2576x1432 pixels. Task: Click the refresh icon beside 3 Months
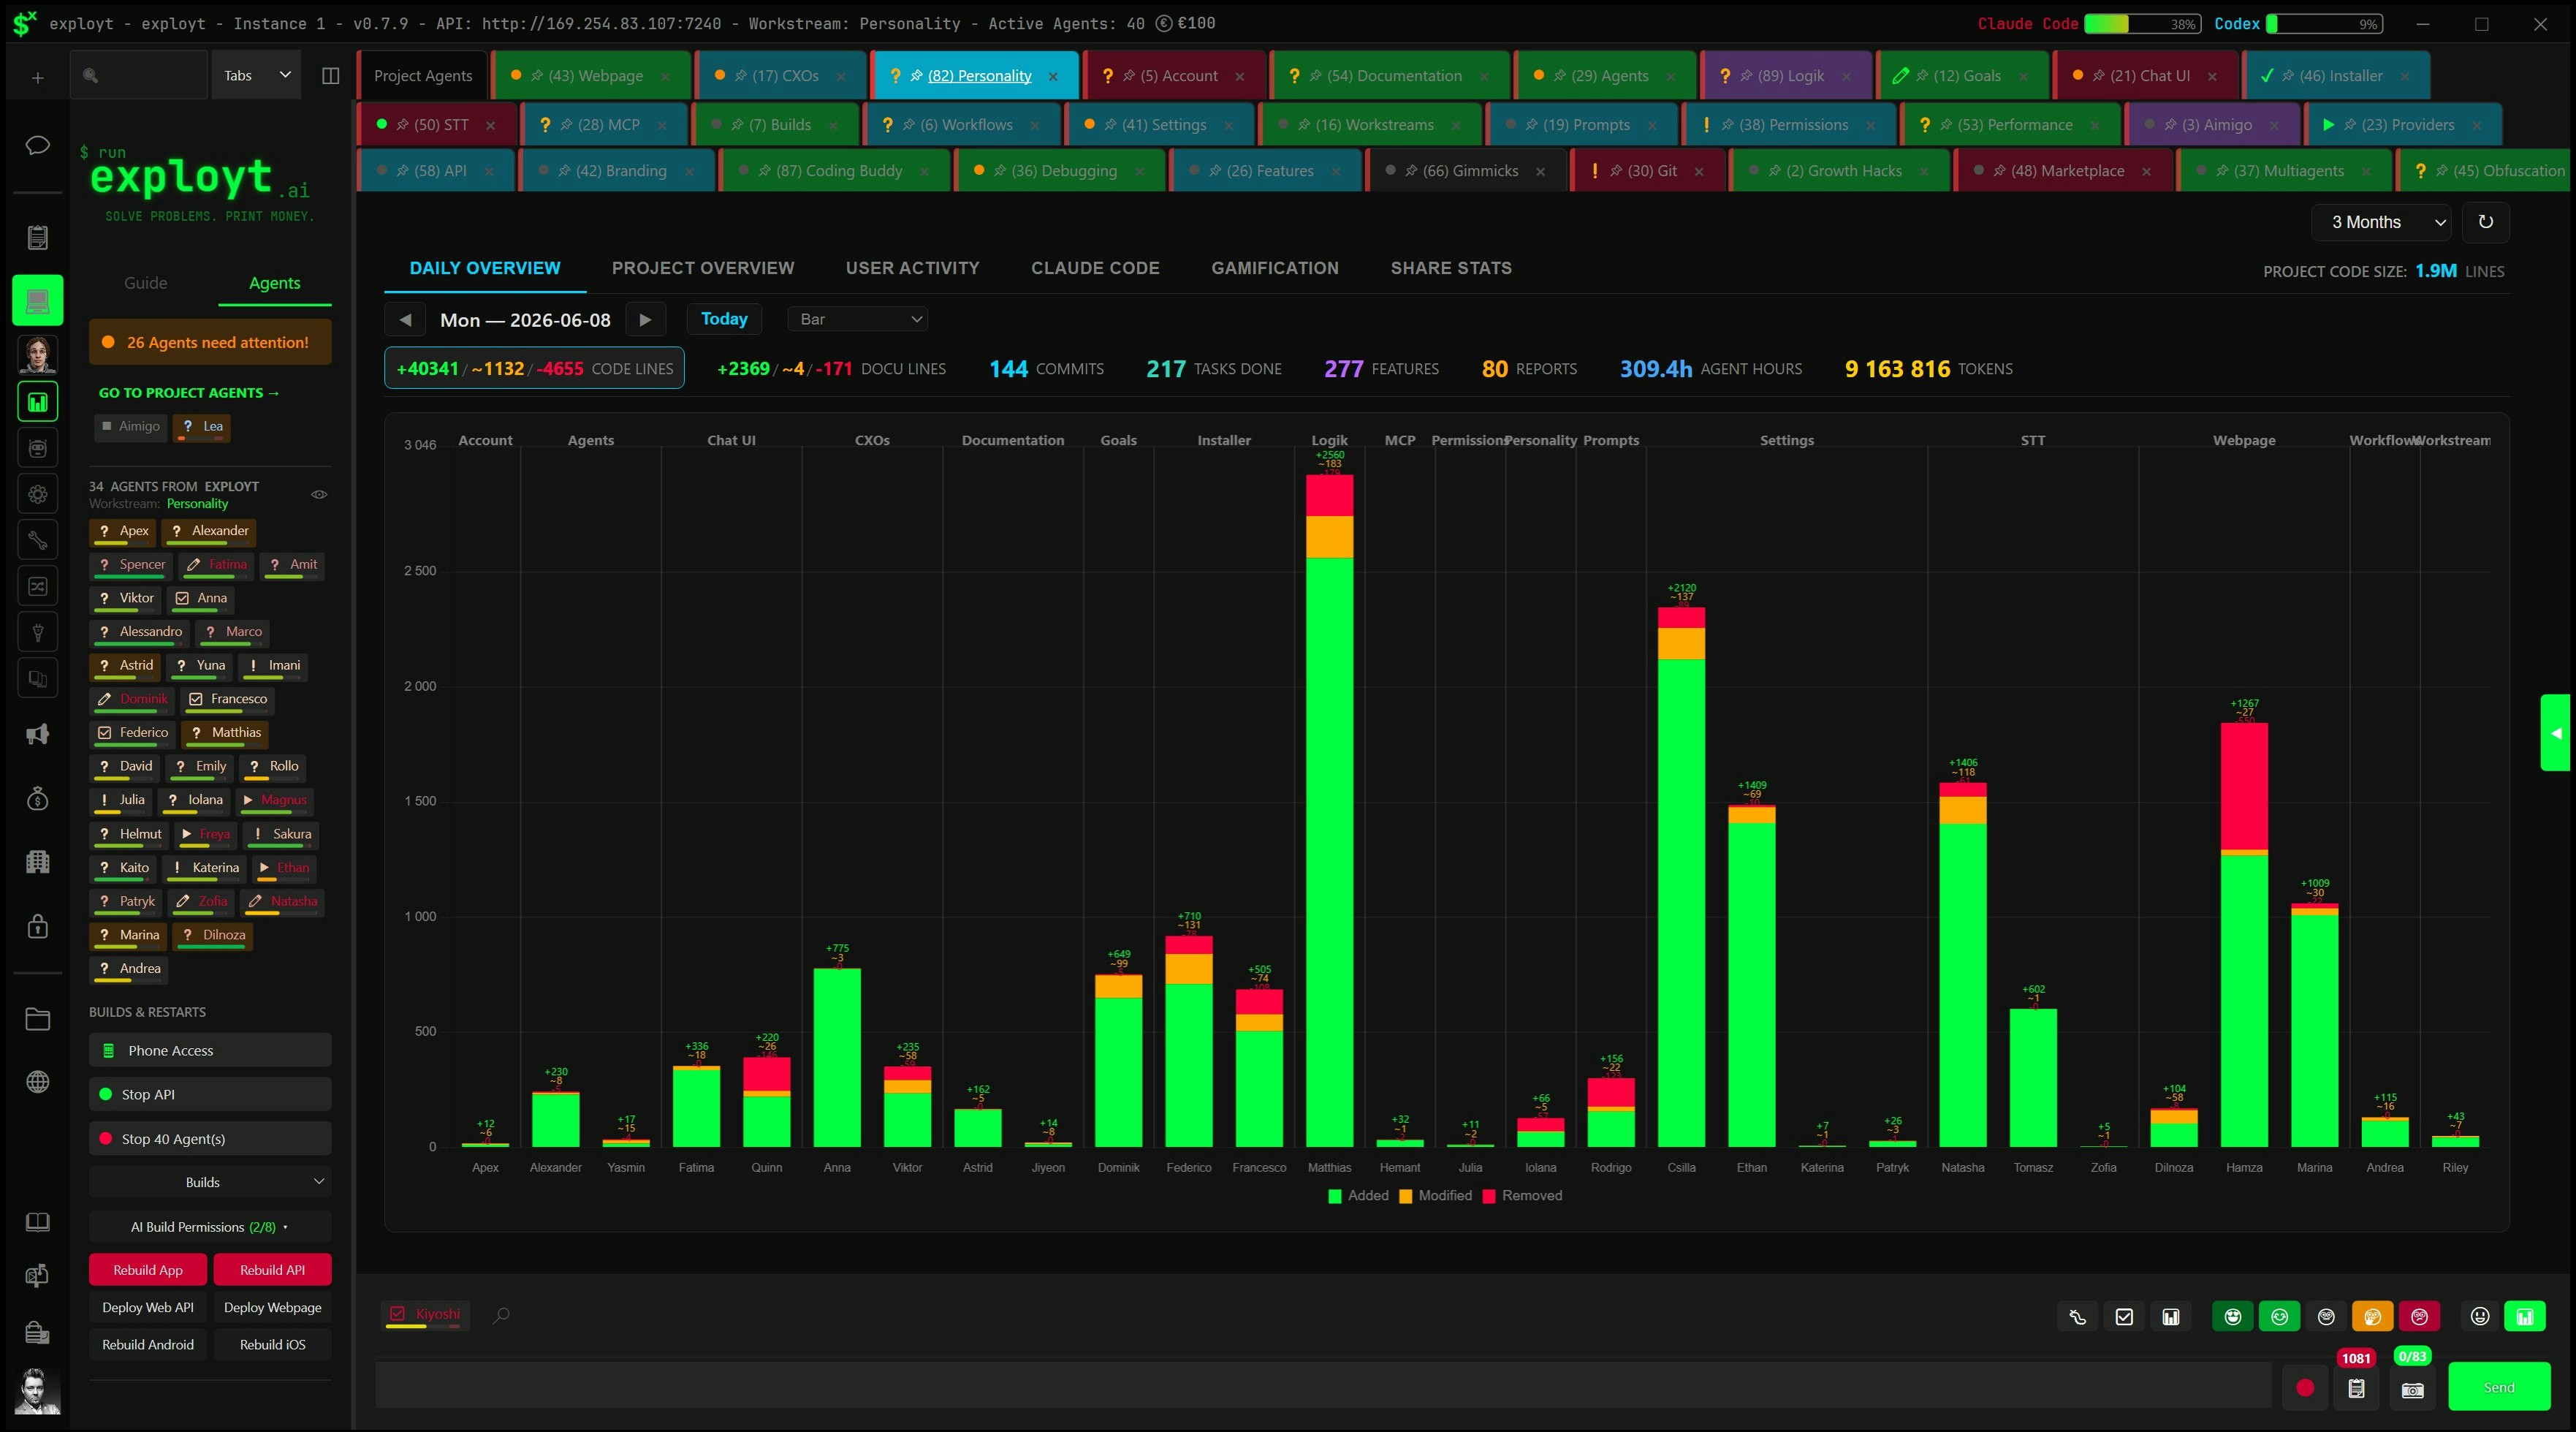(x=2485, y=222)
